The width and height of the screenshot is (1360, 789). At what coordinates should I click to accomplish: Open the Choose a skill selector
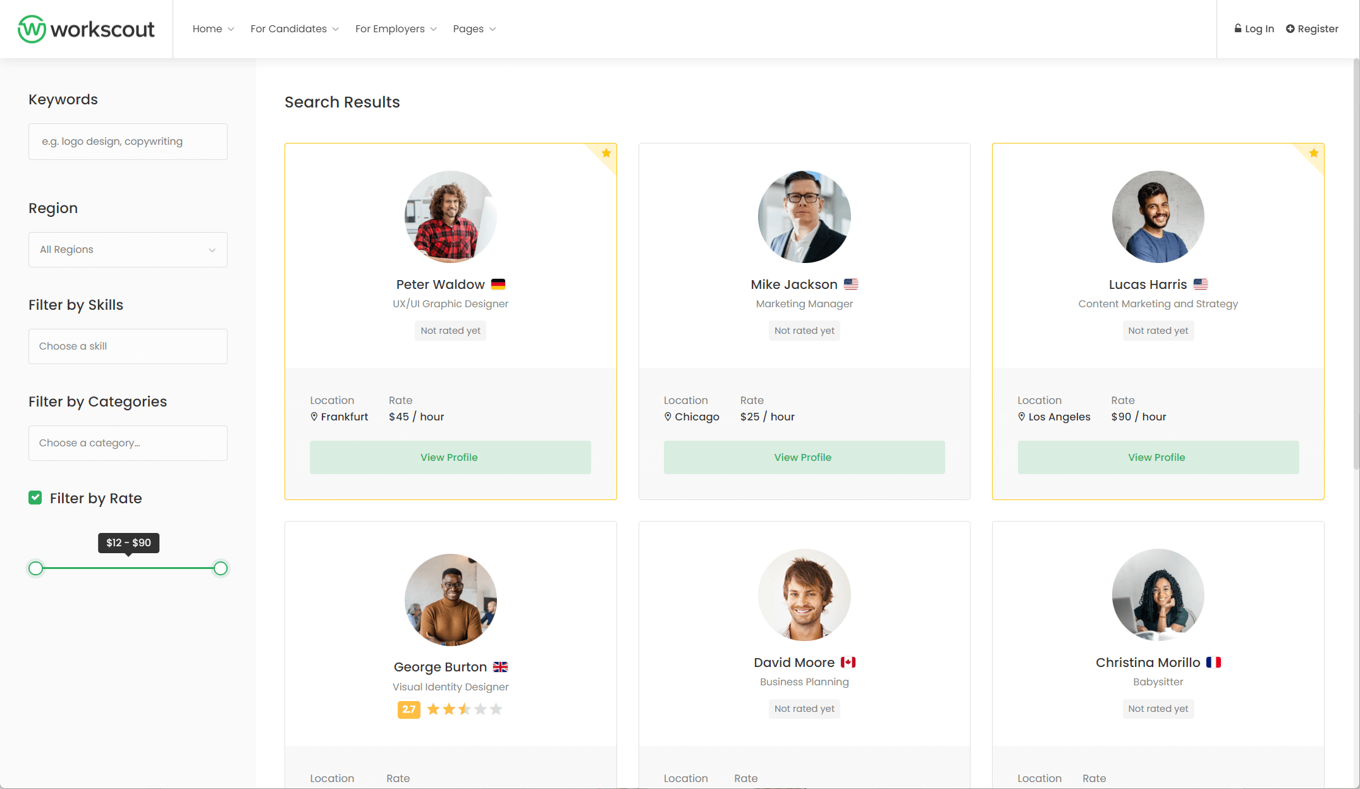(x=128, y=346)
